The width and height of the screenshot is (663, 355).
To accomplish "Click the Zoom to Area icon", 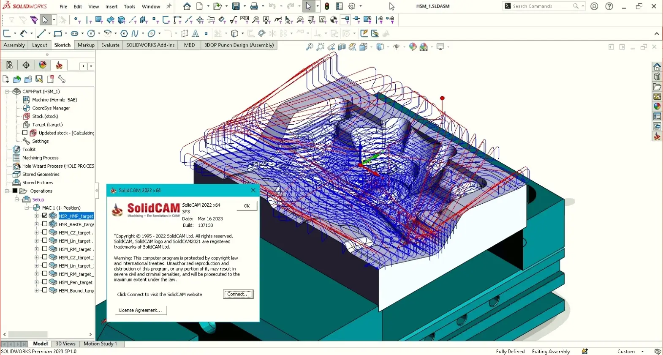I will pos(321,47).
